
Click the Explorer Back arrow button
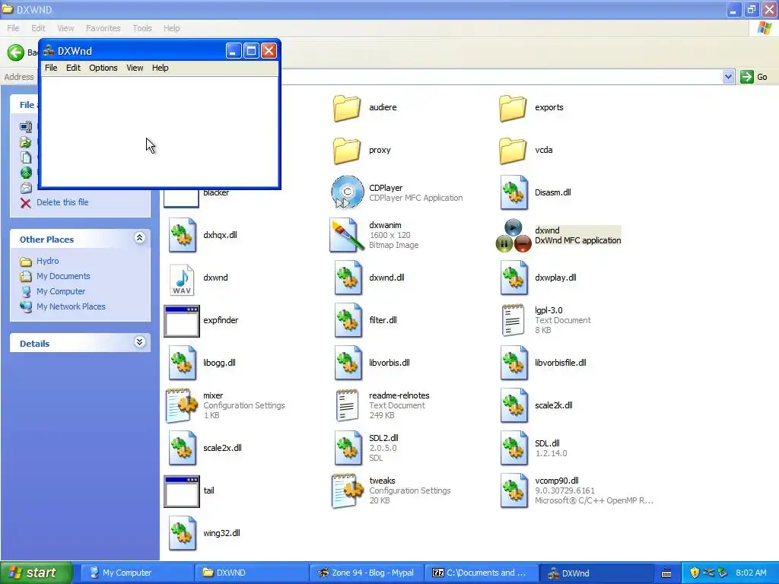16,52
